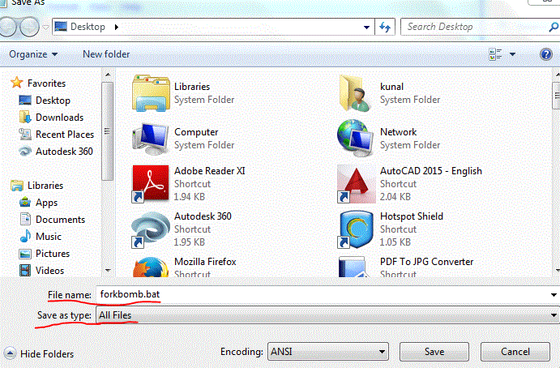Click the sidebar scrollbar down arrow
Screen dimensions: 560x368
[x=108, y=271]
